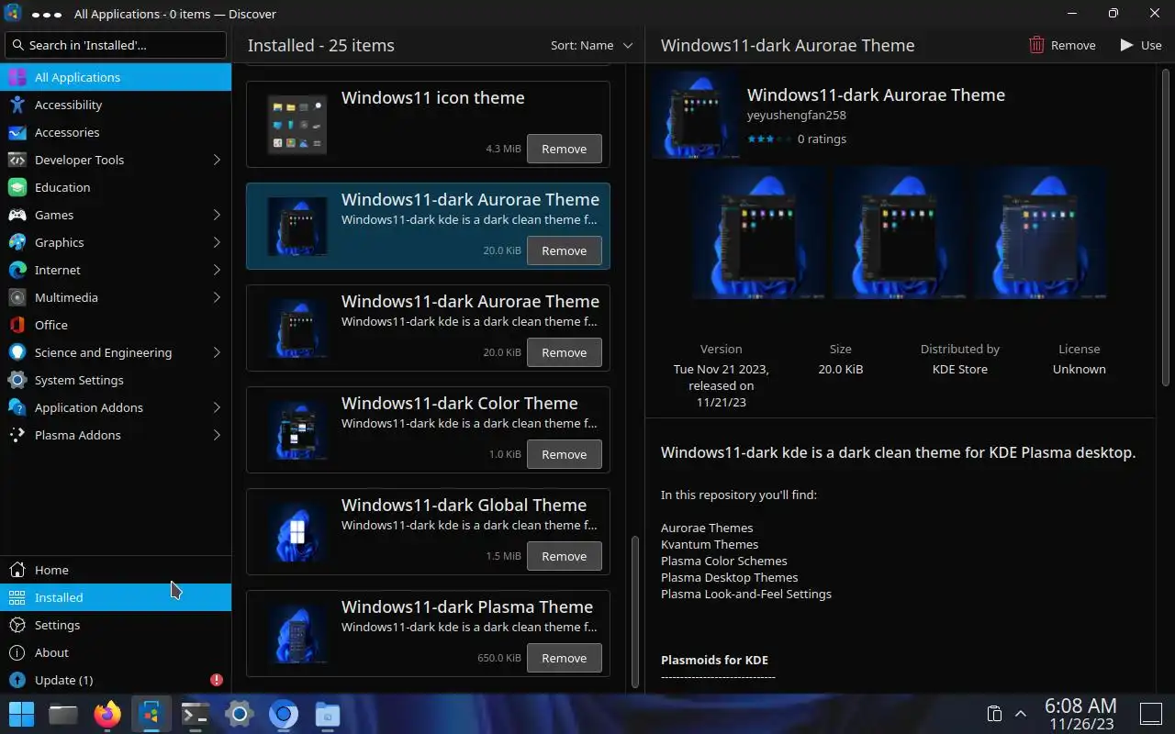
Task: Expand Science and Engineering submenu arrow
Action: coord(217,352)
